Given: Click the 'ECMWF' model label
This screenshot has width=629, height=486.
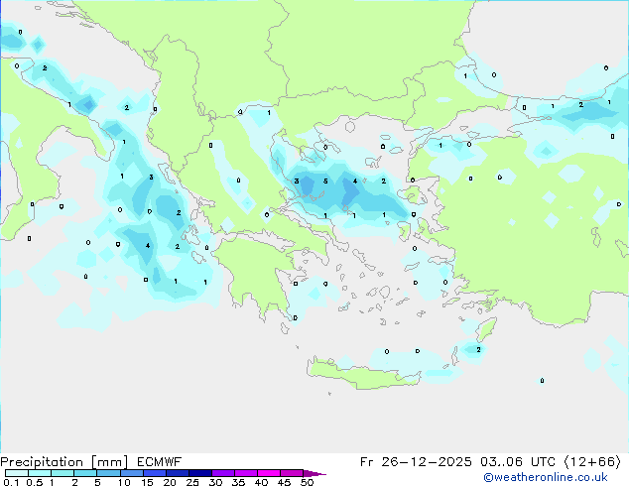Looking at the screenshot, I should click(160, 462).
